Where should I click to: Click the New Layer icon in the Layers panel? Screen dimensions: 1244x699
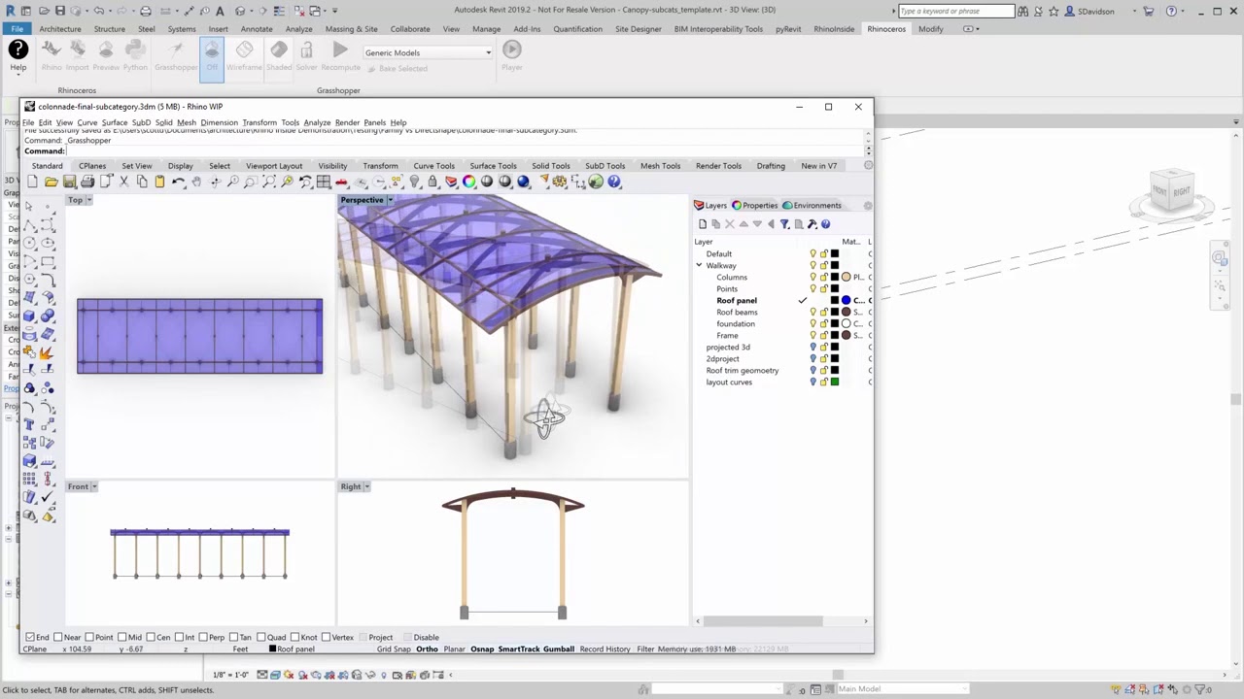tap(703, 224)
